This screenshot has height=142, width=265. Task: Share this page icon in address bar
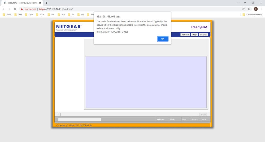[x=243, y=9]
